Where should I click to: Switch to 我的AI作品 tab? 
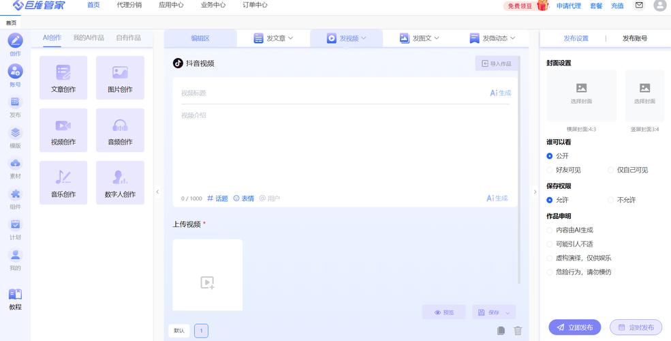tap(89, 38)
